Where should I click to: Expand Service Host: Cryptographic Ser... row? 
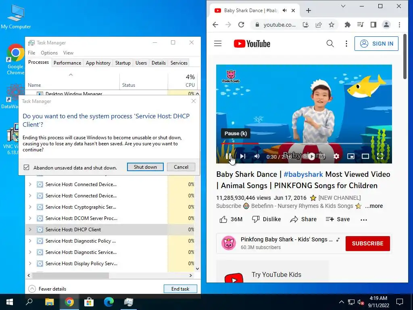coord(30,207)
